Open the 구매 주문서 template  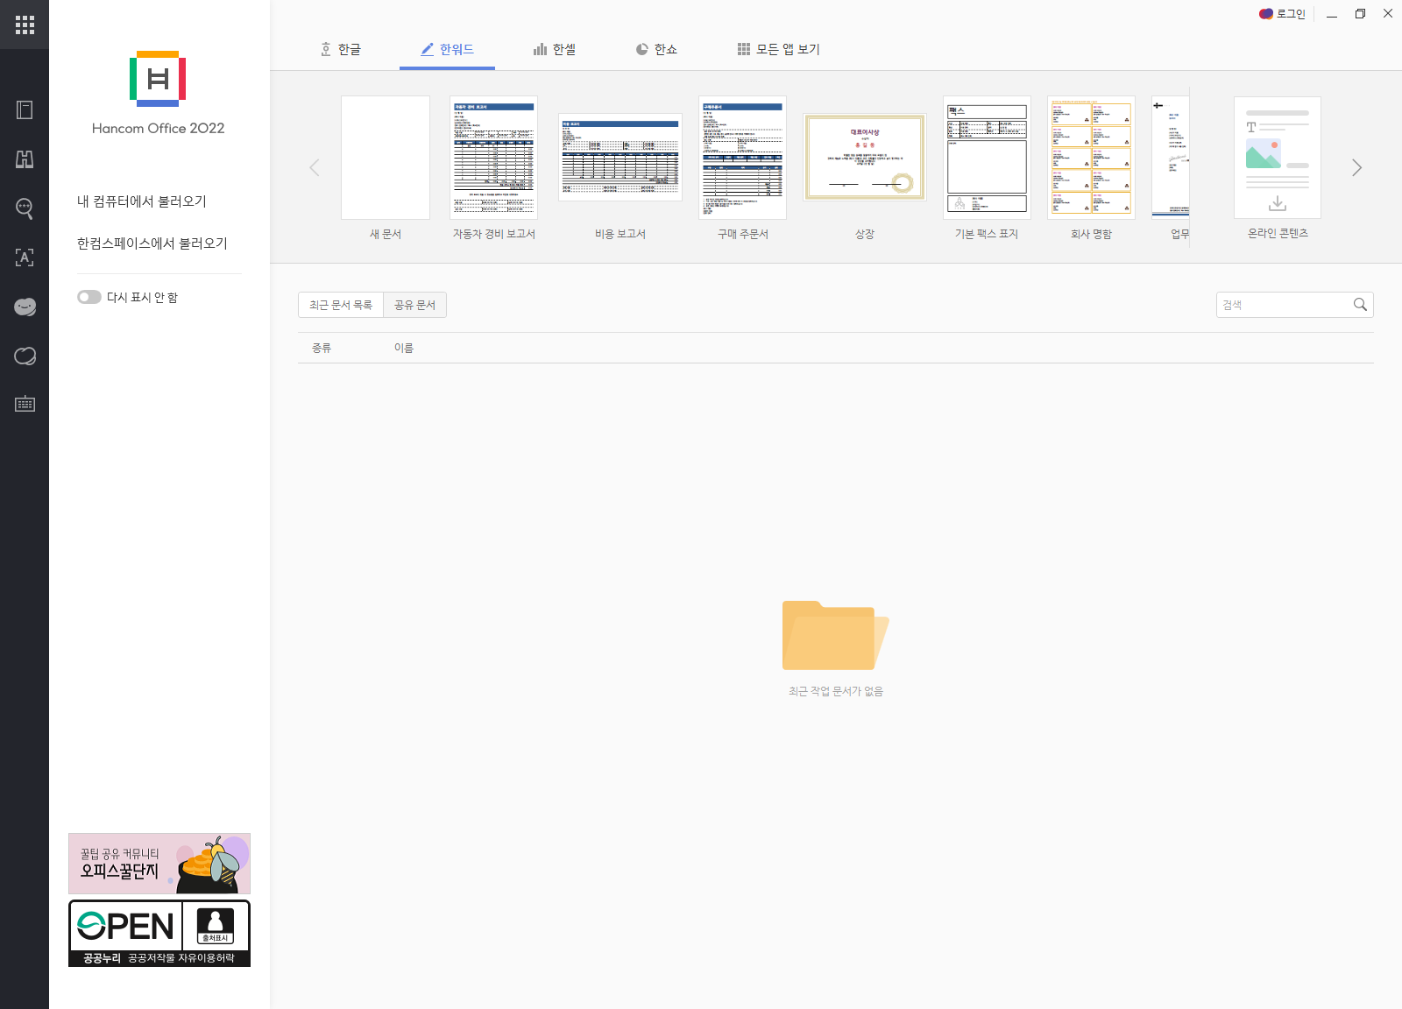pyautogui.click(x=742, y=167)
